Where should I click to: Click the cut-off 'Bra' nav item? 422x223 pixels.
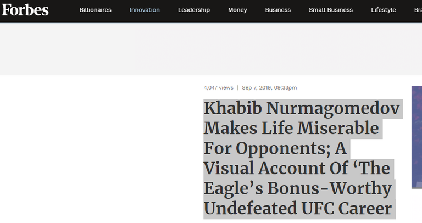418,10
